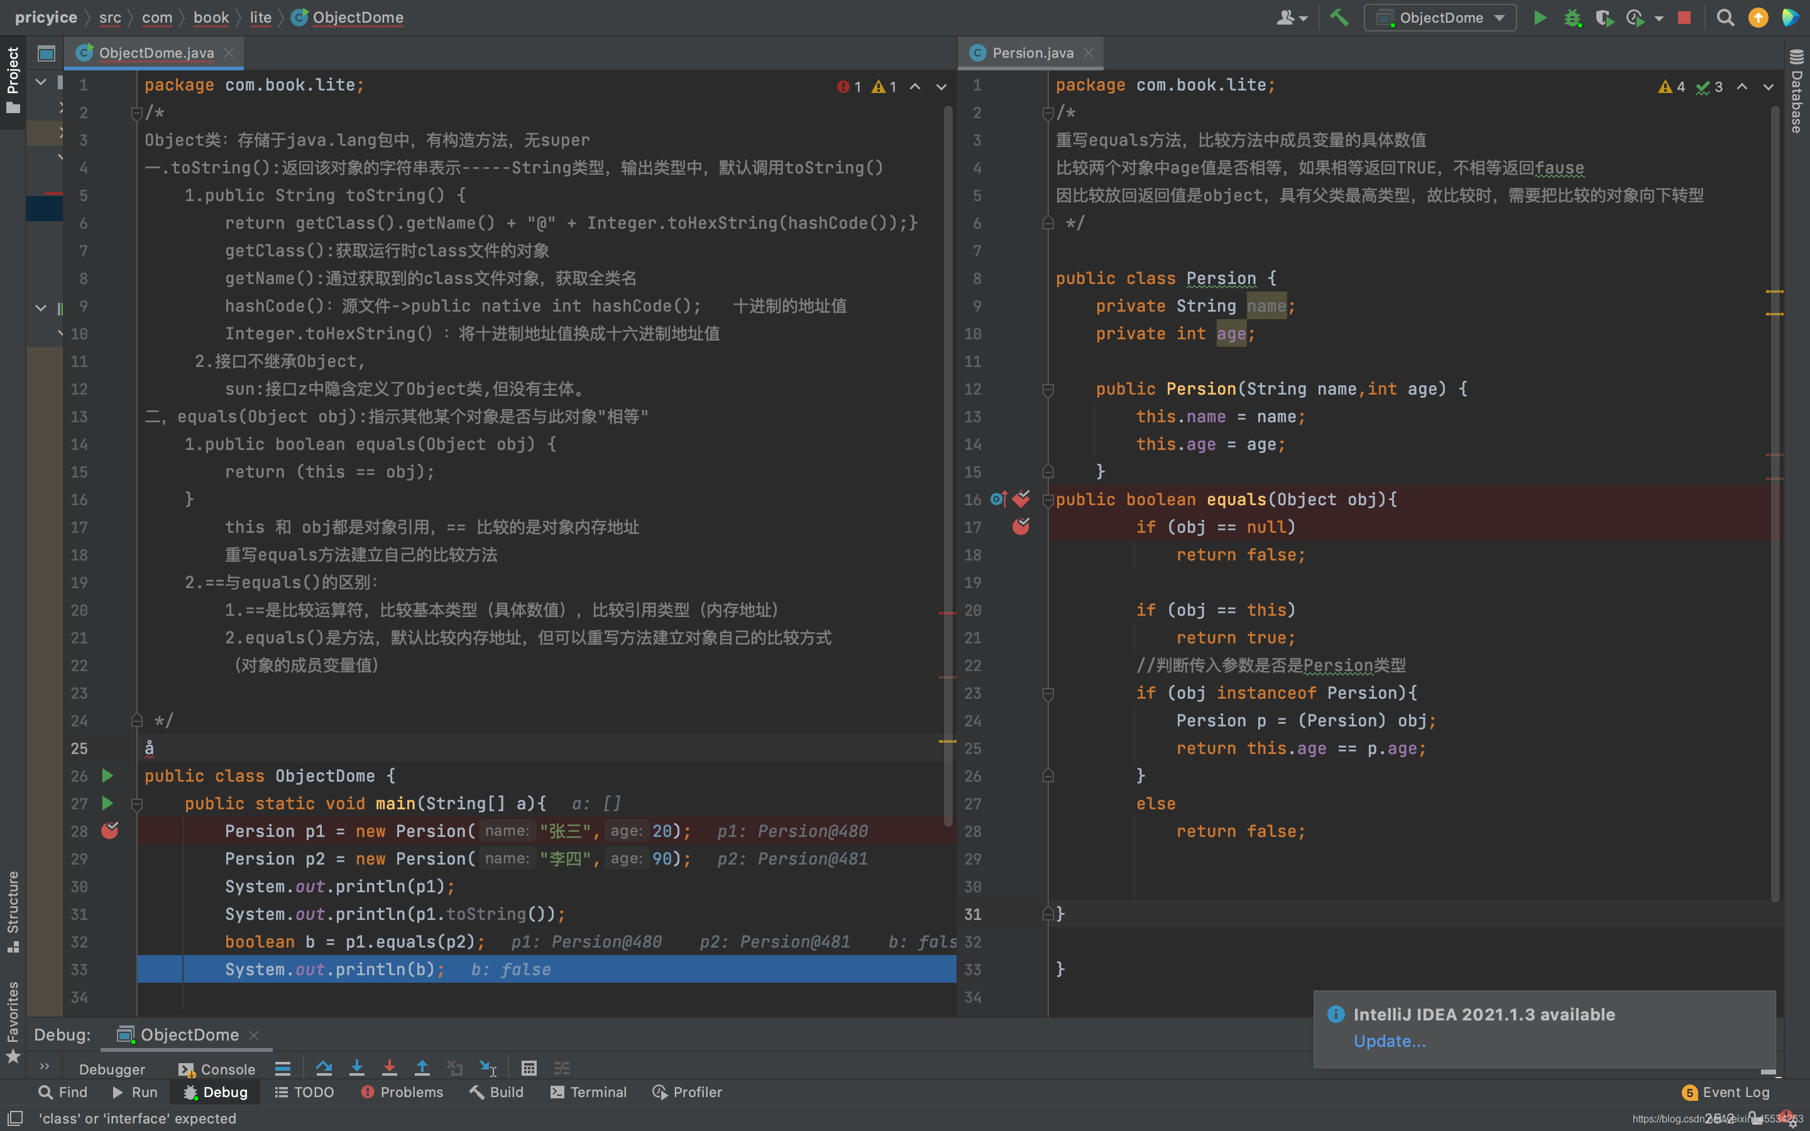
Task: Open Evaluate Expression calculator icon
Action: 530,1068
